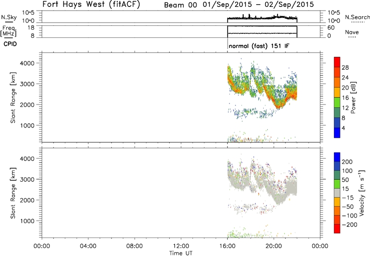Click the '60' Nave axis value

click(331, 28)
